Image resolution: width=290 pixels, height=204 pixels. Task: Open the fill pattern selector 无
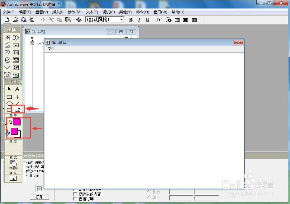13,178
